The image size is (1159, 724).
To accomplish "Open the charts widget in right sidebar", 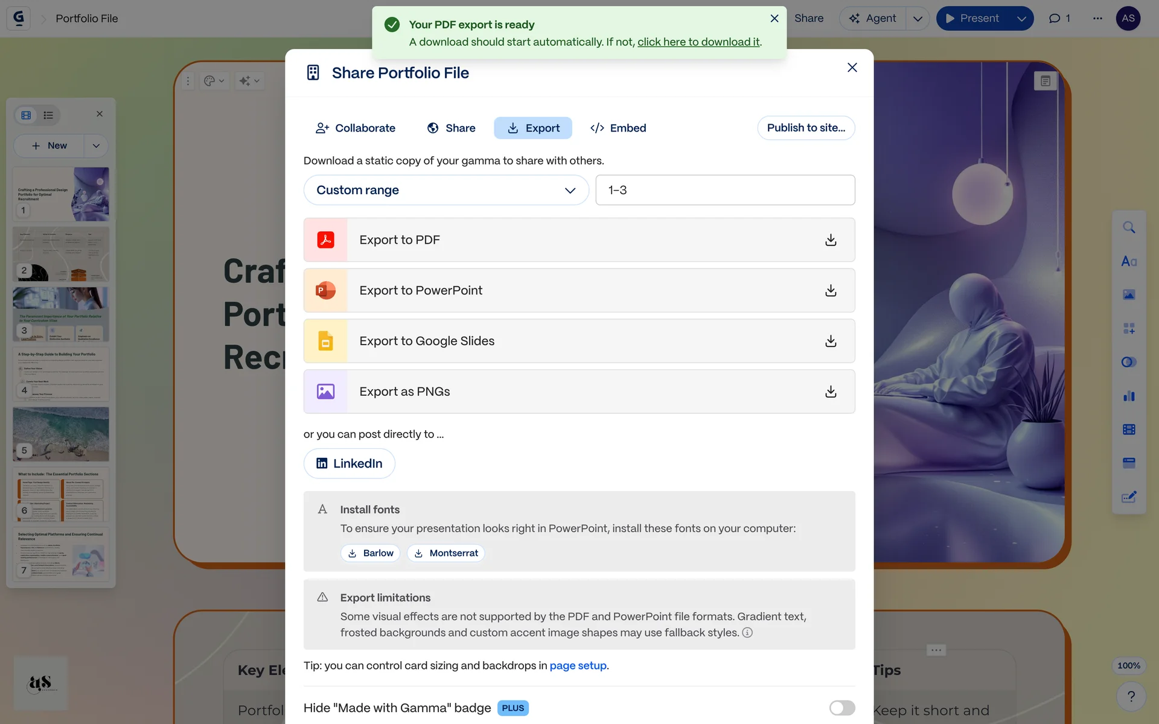I will tap(1129, 396).
